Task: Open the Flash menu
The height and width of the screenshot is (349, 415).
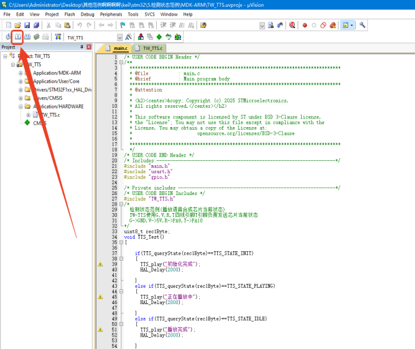Action: 70,14
